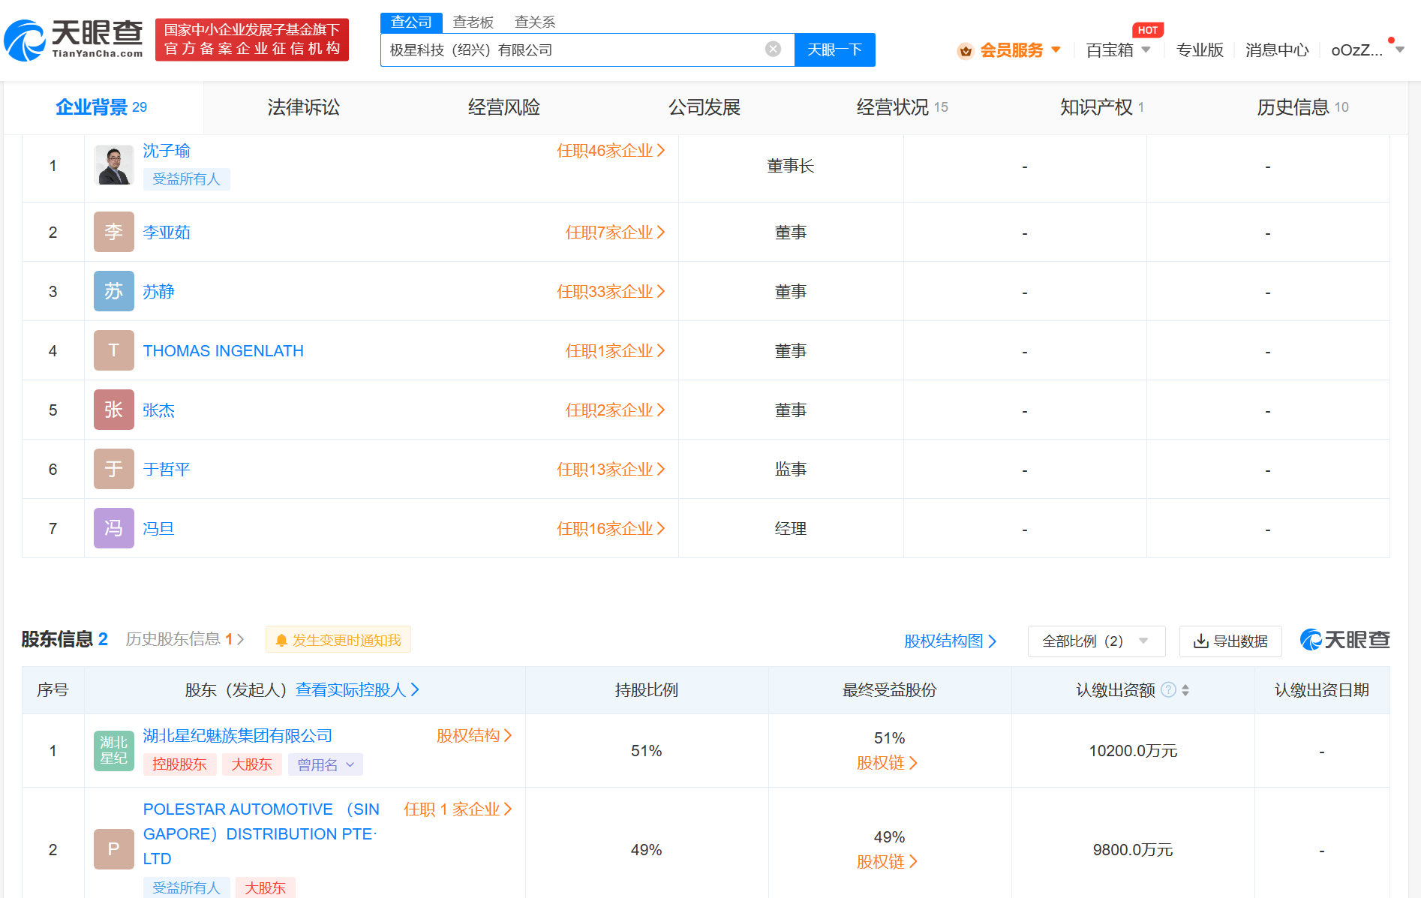Click 沈子瑜's profile photo
Image resolution: width=1421 pixels, height=898 pixels.
point(114,166)
